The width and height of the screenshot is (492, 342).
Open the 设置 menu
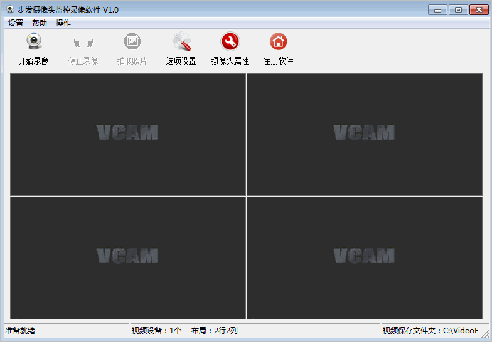tap(16, 23)
